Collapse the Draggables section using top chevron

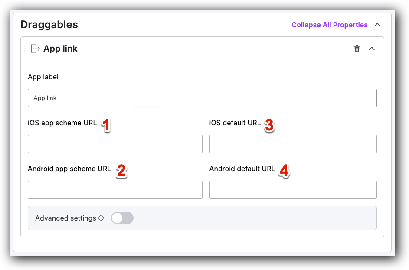[x=377, y=25]
